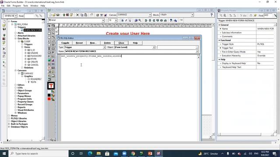Pick the black color swatch in tool palette
Viewport: 280px width, 157px height.
pos(49,95)
